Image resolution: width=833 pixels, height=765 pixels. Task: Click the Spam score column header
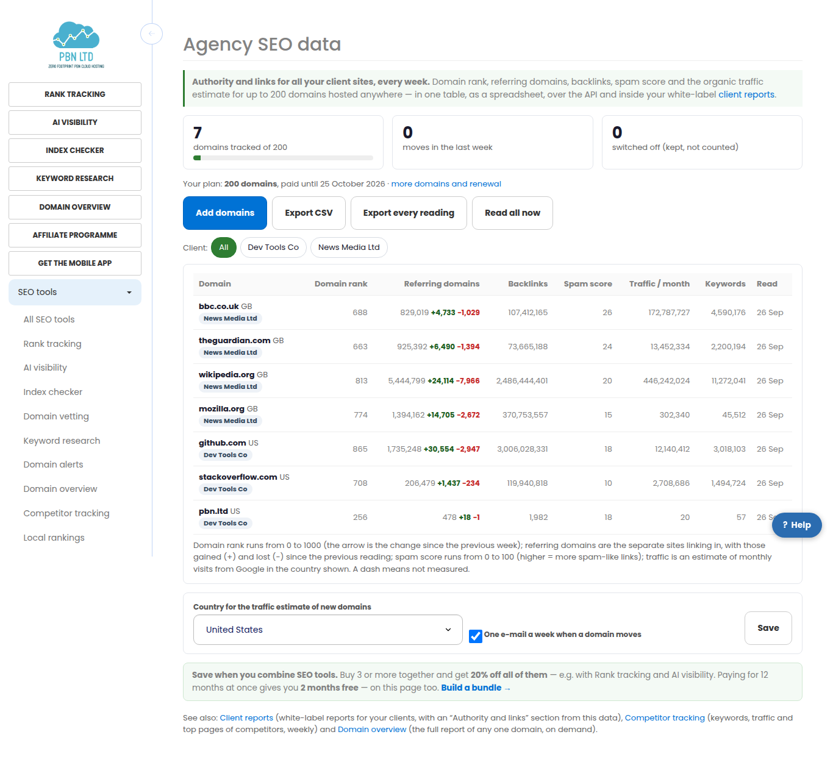[x=588, y=284]
